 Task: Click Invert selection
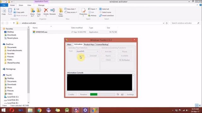point(107,15)
